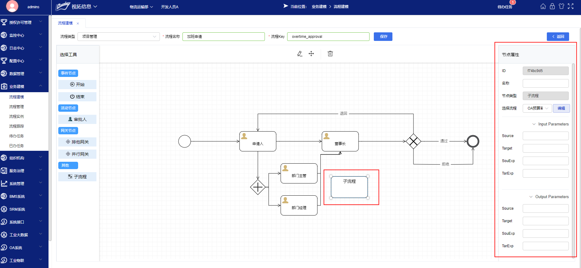Open the home icon in header

coord(543,6)
